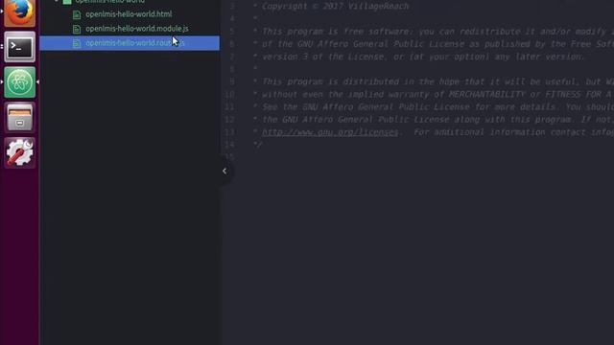614x345 pixels.
Task: Click line starting 'This program is distributed'
Action: [433, 81]
